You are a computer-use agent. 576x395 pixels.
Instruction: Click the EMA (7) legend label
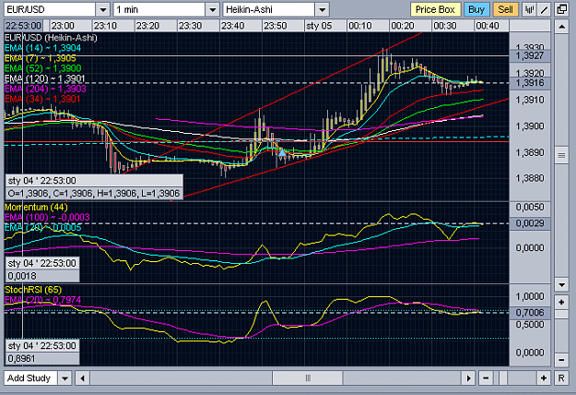(40, 58)
